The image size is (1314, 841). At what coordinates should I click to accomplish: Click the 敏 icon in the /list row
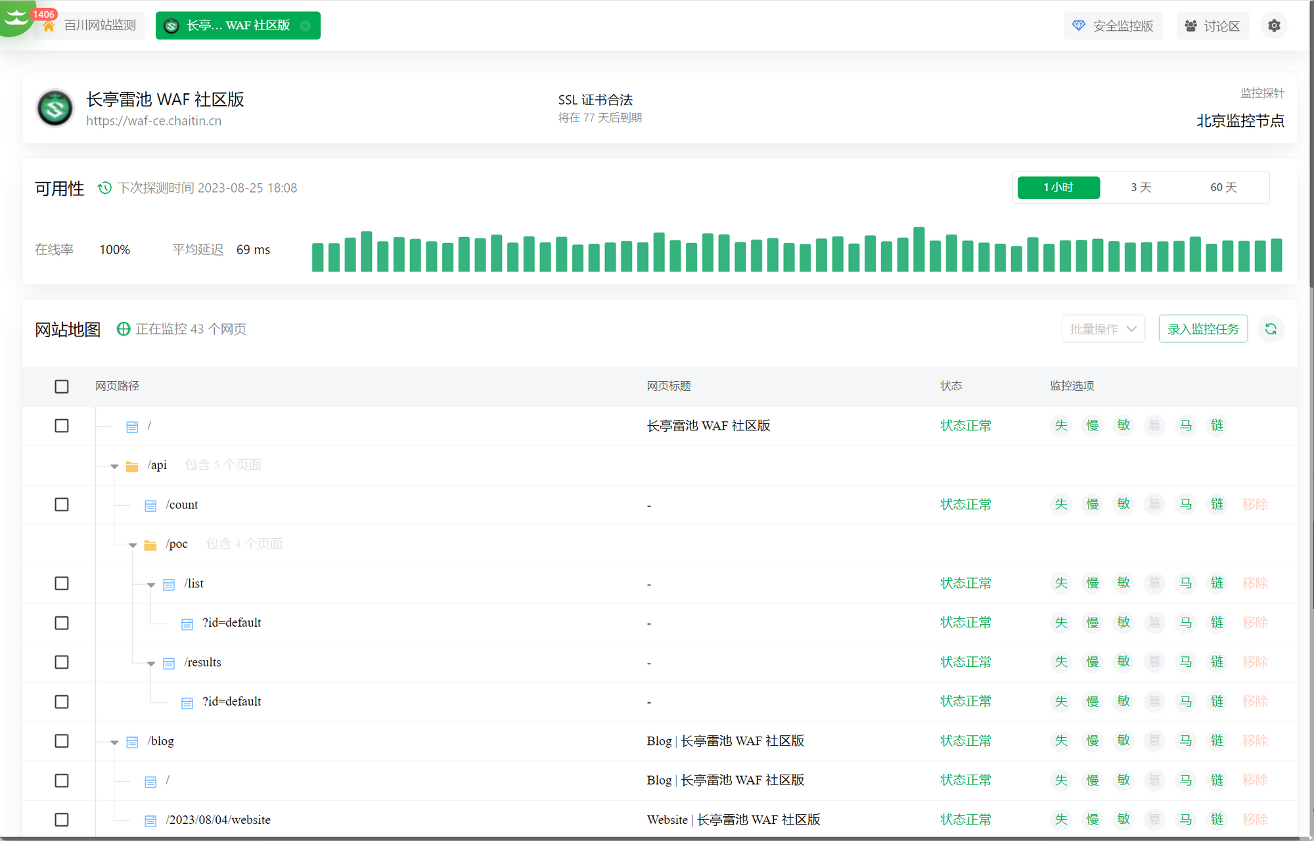pos(1123,583)
